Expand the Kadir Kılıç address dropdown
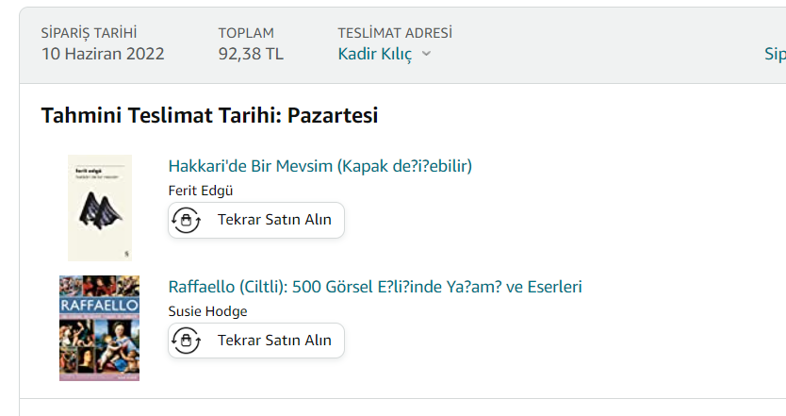Screen dimensions: 786x416 [x=375, y=54]
